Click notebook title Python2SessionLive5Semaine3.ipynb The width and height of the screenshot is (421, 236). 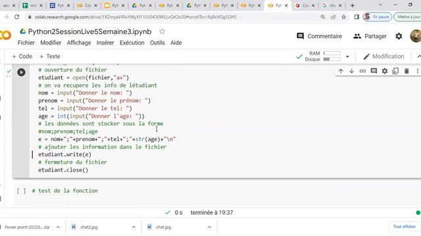(89, 31)
